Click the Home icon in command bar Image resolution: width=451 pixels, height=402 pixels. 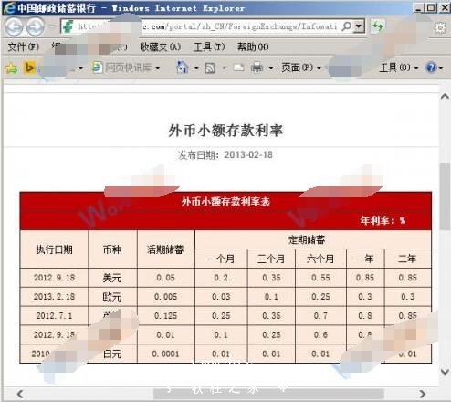[182, 67]
